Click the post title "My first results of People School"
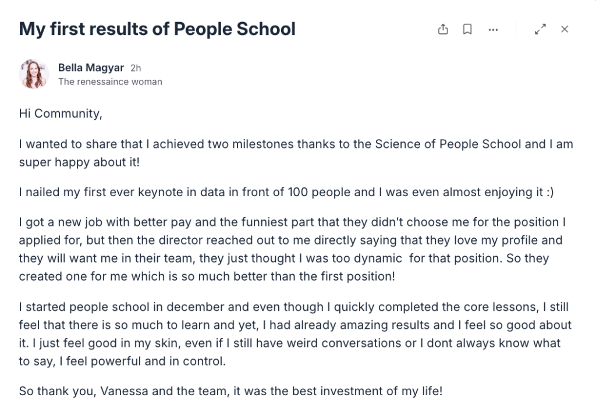596x415 pixels. tap(157, 29)
